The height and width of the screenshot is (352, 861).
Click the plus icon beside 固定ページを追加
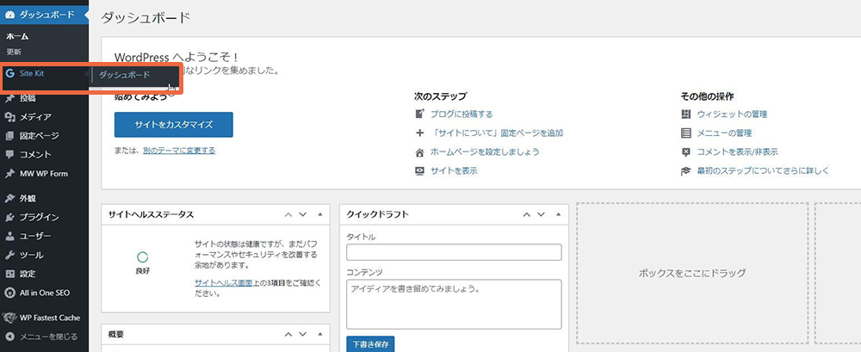tap(420, 133)
